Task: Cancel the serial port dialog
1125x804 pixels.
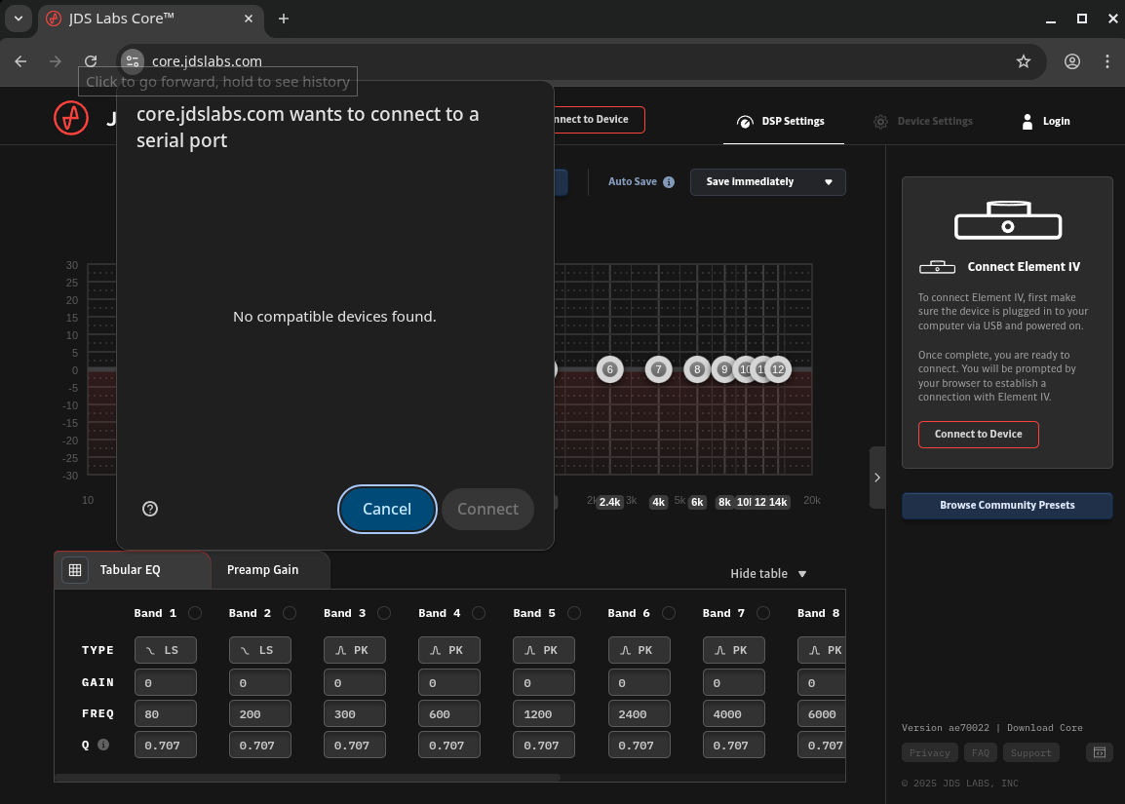Action: coord(387,510)
